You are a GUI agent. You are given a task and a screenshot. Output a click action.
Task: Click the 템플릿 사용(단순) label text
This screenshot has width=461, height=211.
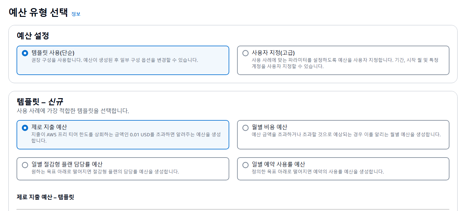[x=53, y=53]
